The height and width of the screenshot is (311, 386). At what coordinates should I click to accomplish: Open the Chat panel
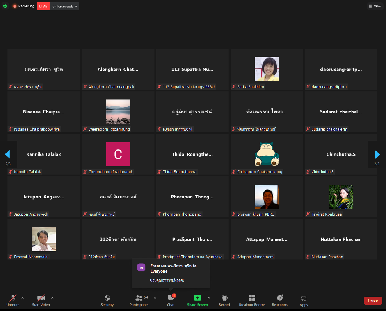click(x=171, y=300)
